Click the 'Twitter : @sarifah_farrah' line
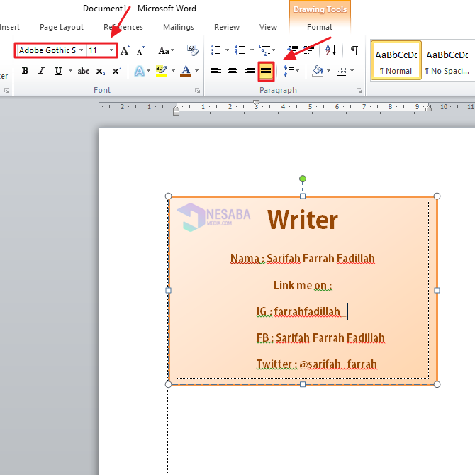 click(x=317, y=364)
